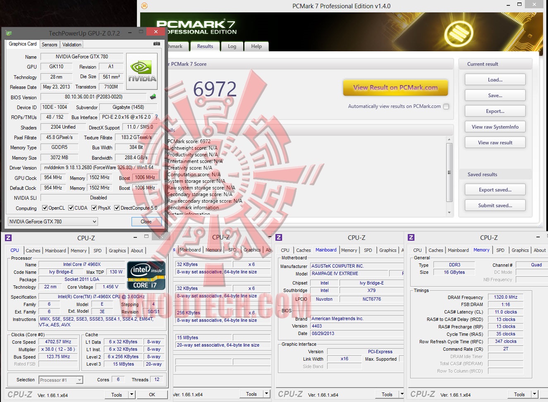The image size is (548, 402).
Task: Select the Results tab in PCMark 7
Action: coord(205,46)
